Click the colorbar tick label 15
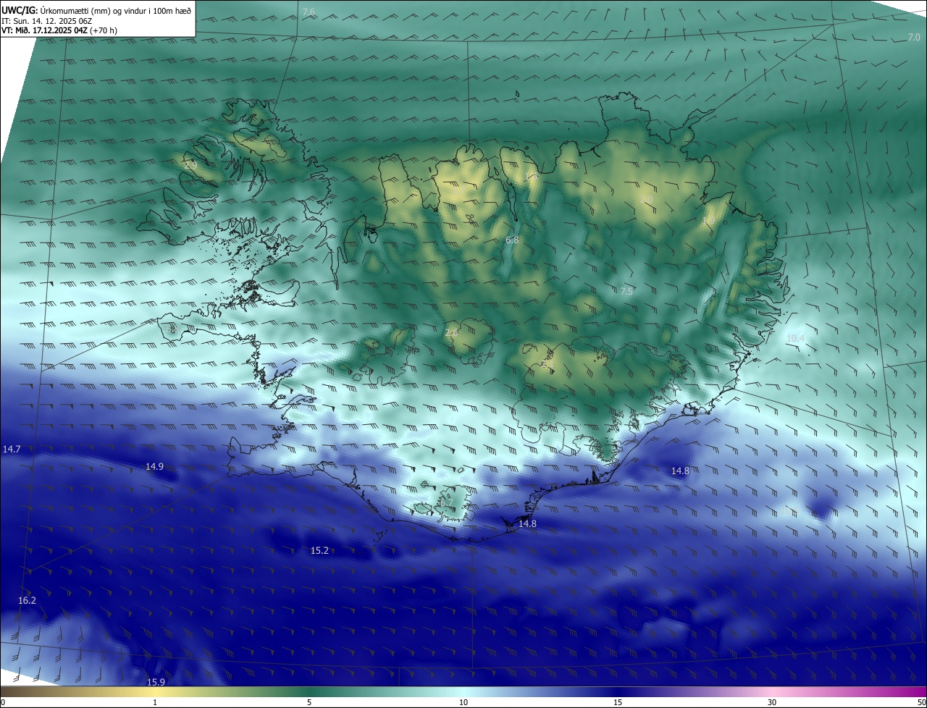This screenshot has width=927, height=708. click(x=618, y=702)
